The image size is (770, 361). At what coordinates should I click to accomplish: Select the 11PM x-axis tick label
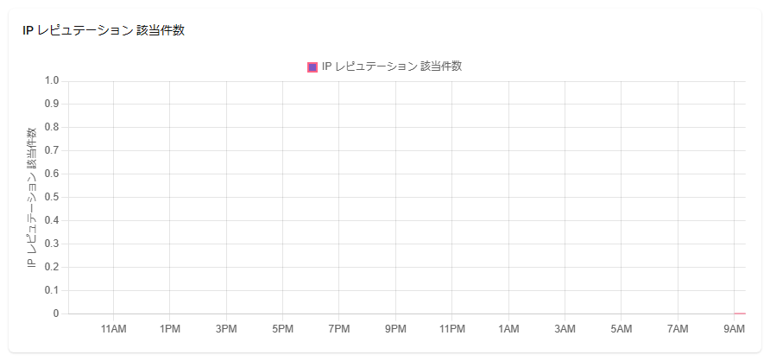tap(452, 329)
